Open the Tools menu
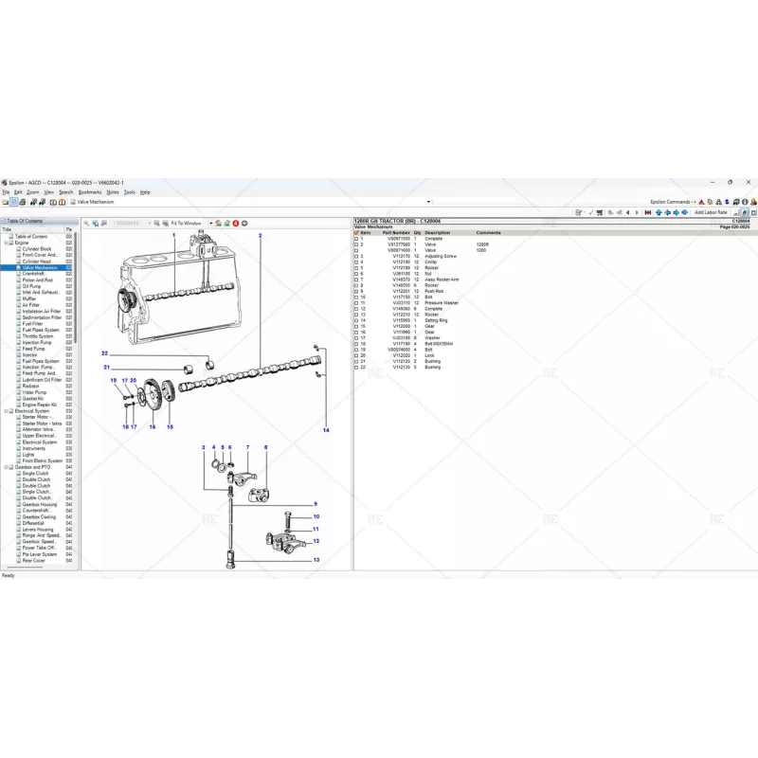This screenshot has width=758, height=758. (x=129, y=191)
